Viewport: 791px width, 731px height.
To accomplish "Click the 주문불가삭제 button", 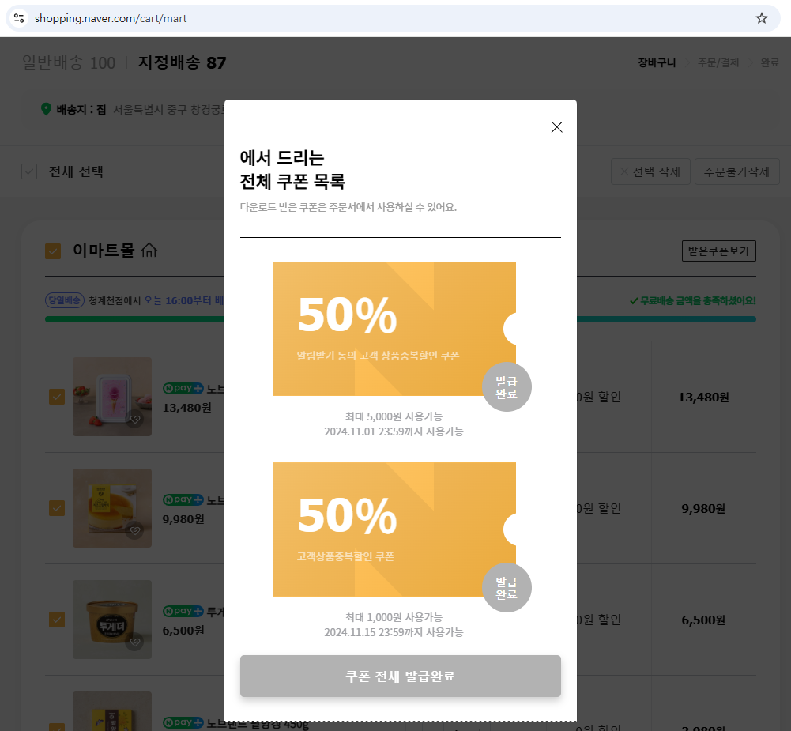I will pos(736,171).
